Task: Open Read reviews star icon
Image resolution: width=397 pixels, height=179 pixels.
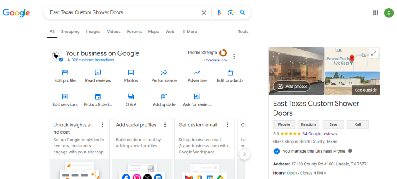Action: click(x=98, y=73)
